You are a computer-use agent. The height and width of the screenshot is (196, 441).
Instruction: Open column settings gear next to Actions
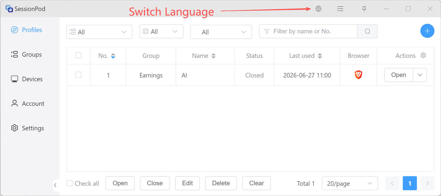[423, 55]
